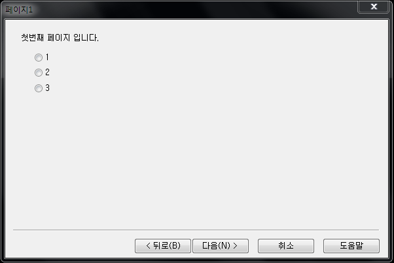Click the '3' label beside third radio
The image size is (394, 263).
point(48,88)
